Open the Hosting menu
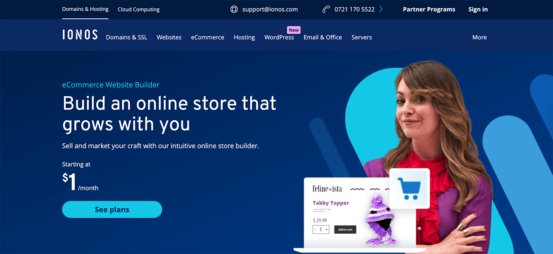This screenshot has width=553, height=254. [244, 37]
